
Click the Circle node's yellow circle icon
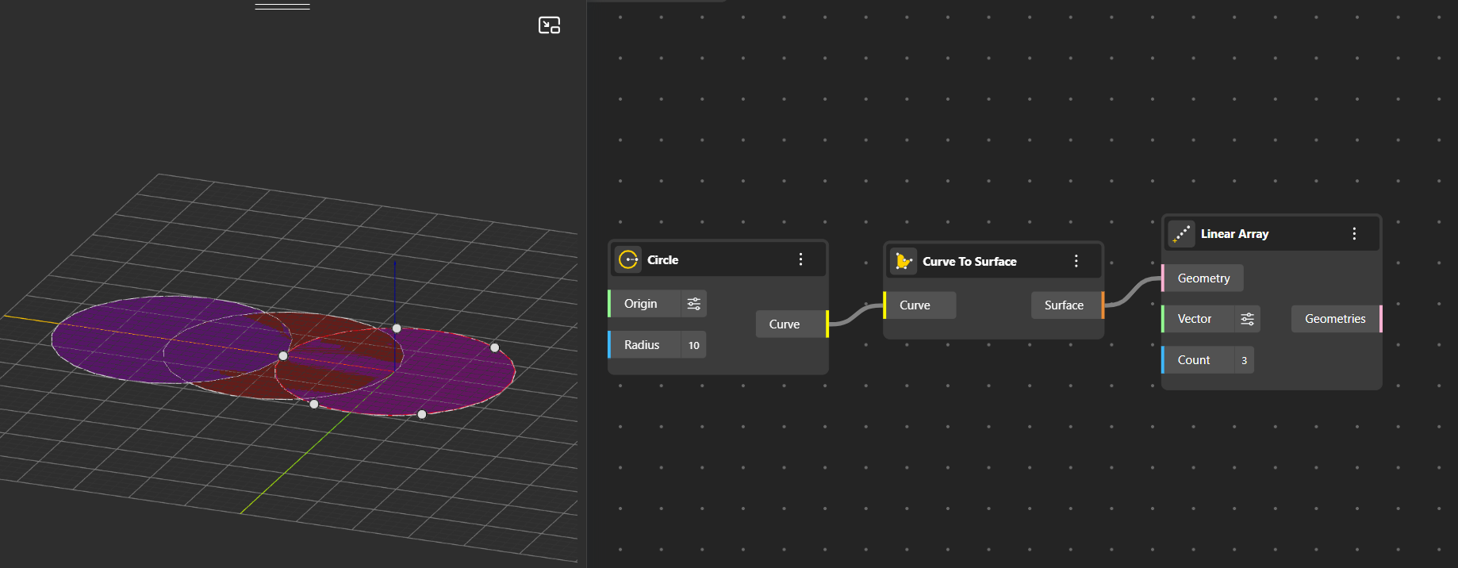tap(628, 259)
